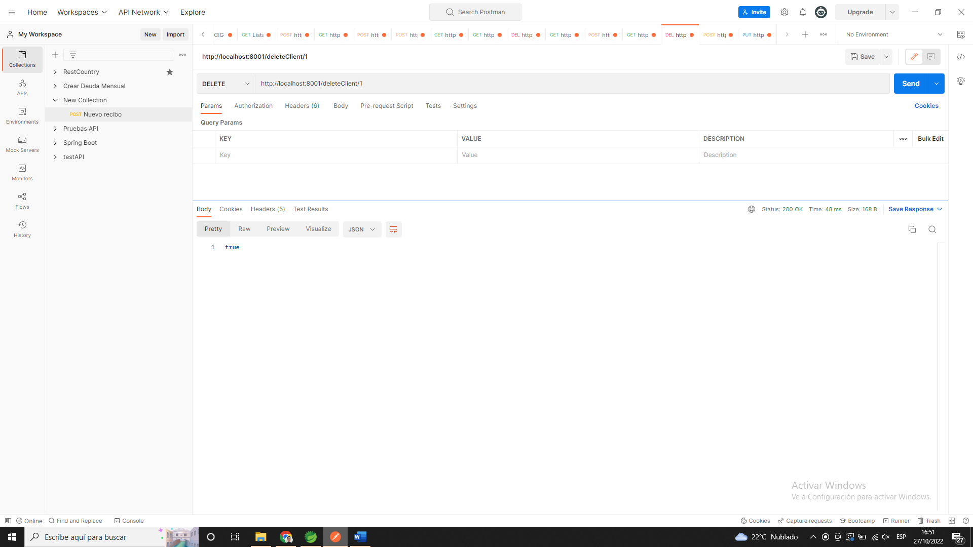Open the Postman Console

(x=129, y=521)
